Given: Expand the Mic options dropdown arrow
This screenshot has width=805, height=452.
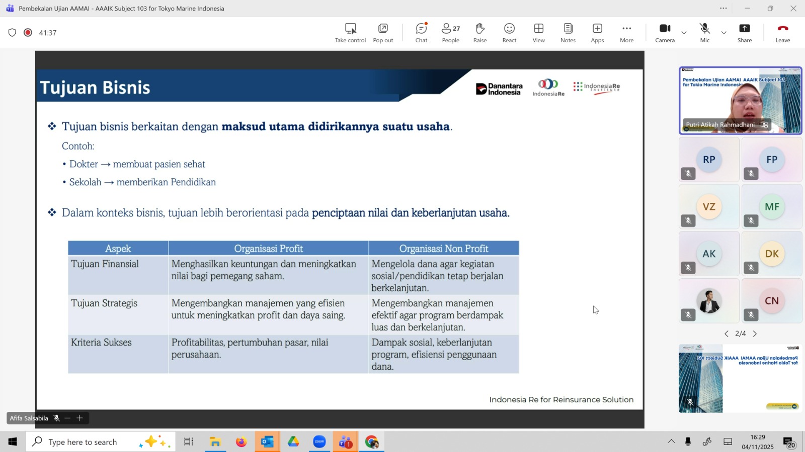Looking at the screenshot, I should 723,33.
